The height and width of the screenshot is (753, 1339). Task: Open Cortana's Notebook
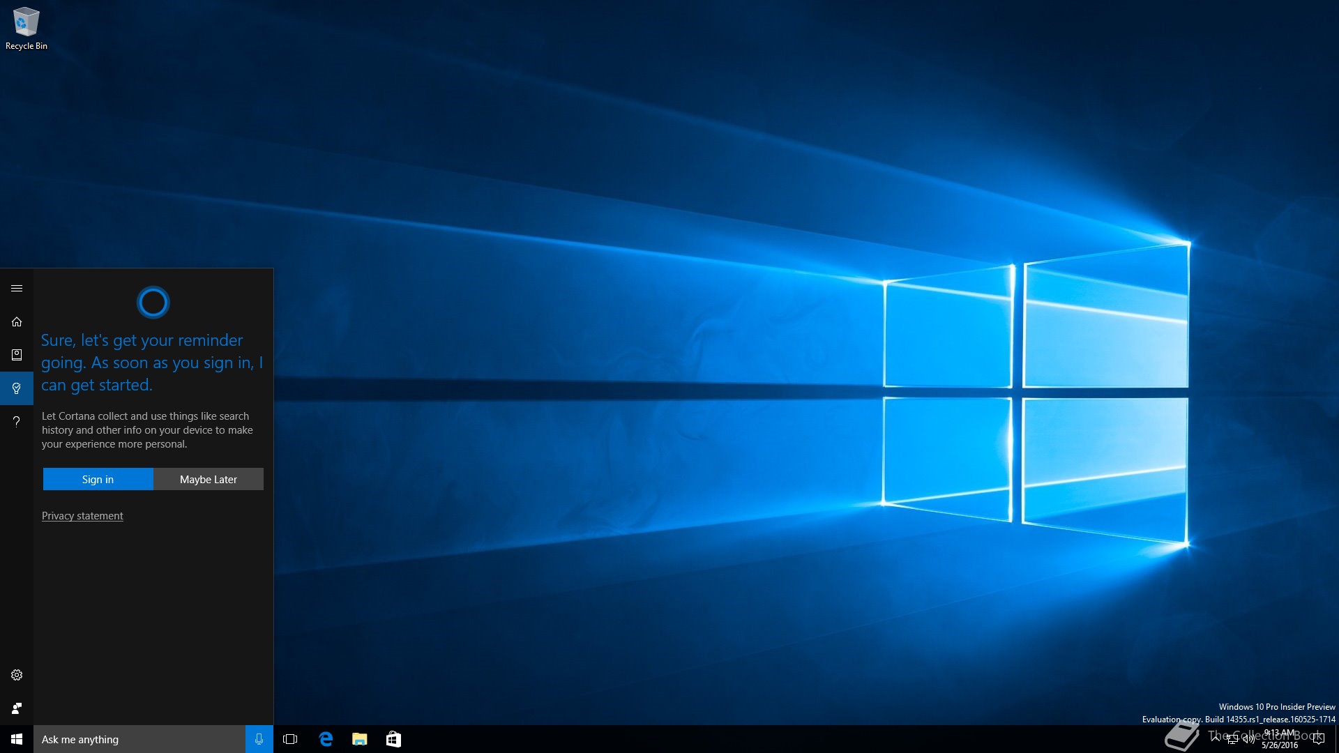pos(17,355)
